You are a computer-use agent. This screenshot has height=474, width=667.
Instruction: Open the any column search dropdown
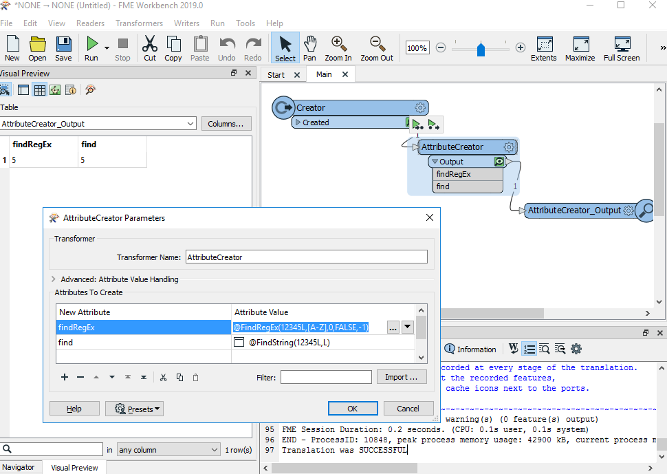pos(168,450)
